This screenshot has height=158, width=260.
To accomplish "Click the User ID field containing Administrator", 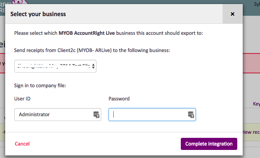I will click(58, 115).
